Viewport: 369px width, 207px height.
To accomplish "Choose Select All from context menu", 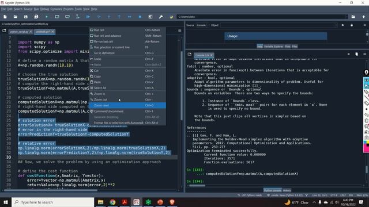I will [x=127, y=88].
